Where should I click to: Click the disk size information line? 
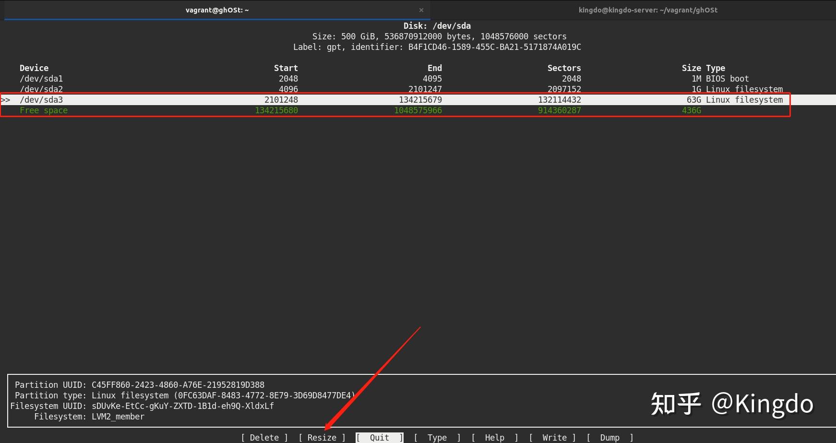440,36
